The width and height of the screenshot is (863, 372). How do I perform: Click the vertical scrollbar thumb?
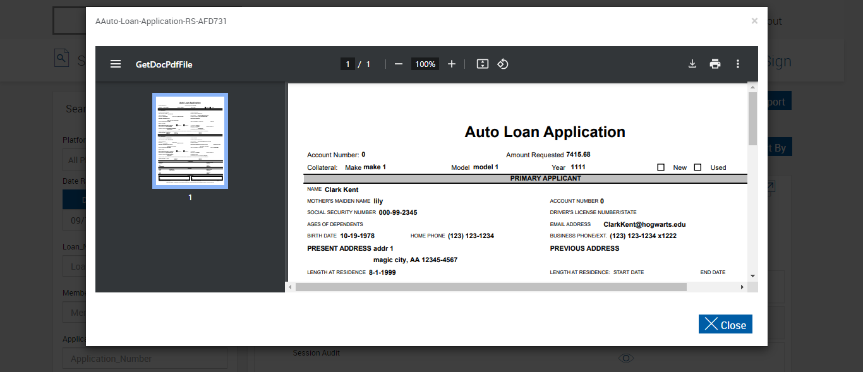point(752,119)
